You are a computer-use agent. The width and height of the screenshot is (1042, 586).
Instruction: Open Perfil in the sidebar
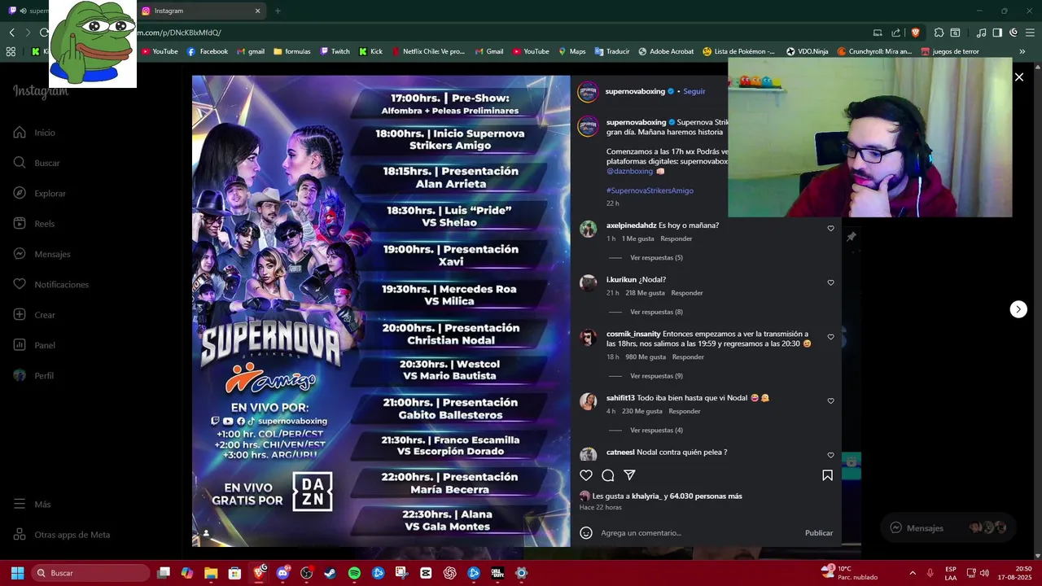click(33, 376)
